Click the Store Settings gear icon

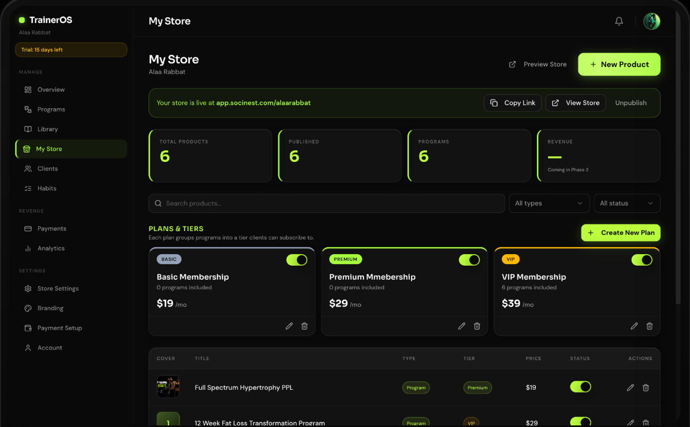coord(28,289)
